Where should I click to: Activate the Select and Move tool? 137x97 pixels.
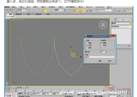pyautogui.click(x=45, y=11)
